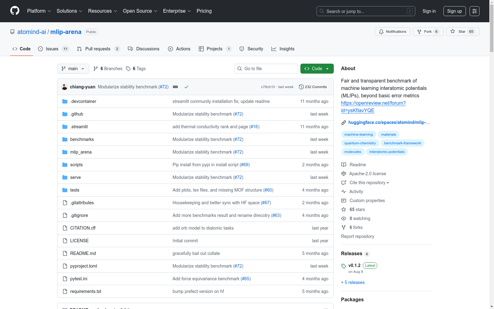Open the serve folder
The width and height of the screenshot is (494, 309).
coord(75,177)
